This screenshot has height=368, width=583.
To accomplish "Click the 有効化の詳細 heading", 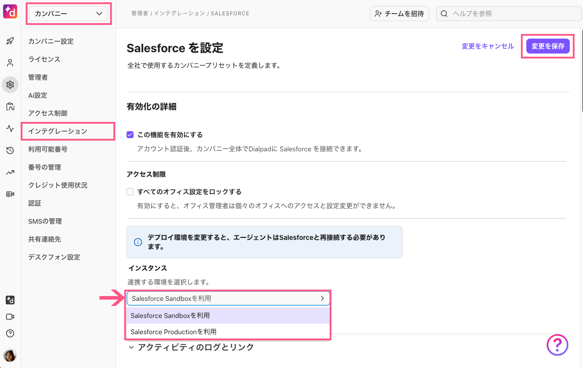I will pyautogui.click(x=152, y=107).
